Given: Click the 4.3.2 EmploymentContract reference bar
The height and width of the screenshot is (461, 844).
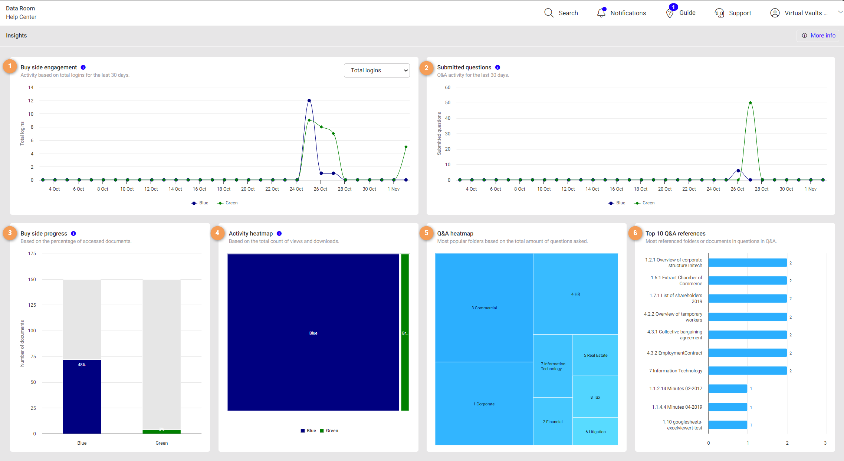Looking at the screenshot, I should pos(747,353).
